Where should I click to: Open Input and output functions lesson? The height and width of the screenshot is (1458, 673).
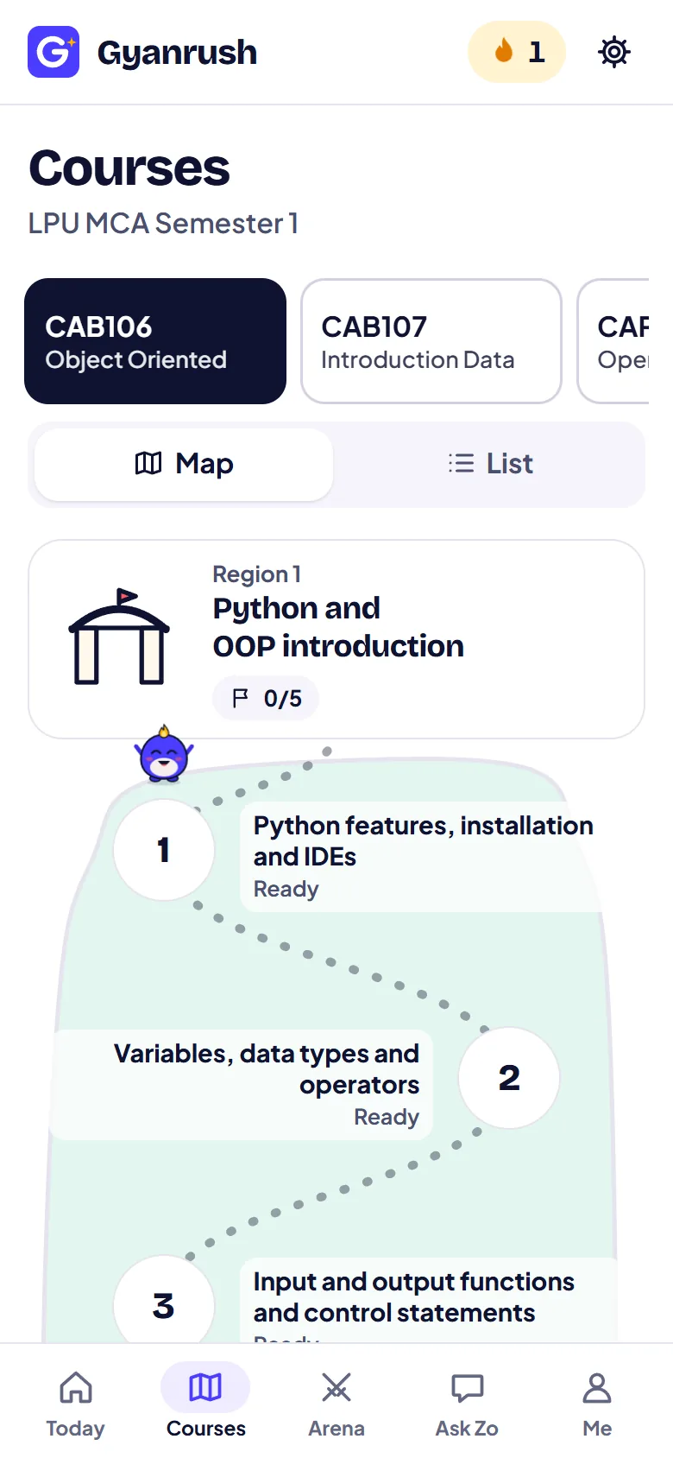pyautogui.click(x=428, y=1300)
